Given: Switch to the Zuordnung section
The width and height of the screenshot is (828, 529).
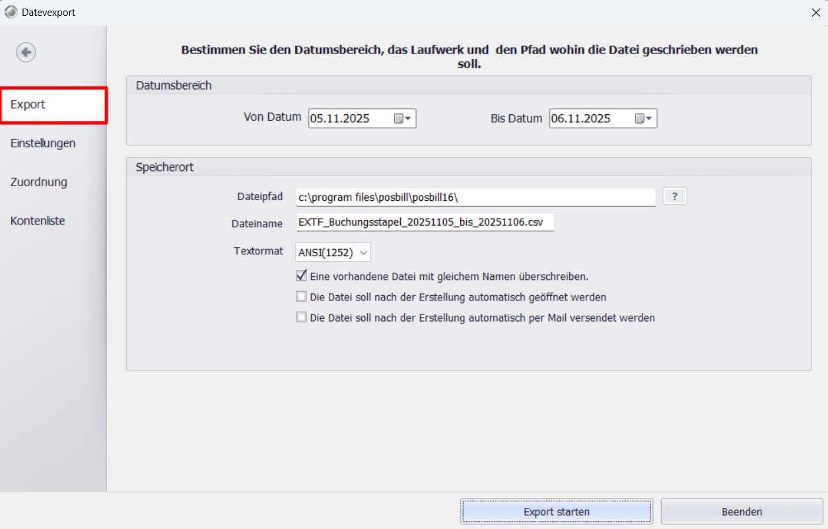Looking at the screenshot, I should point(39,182).
